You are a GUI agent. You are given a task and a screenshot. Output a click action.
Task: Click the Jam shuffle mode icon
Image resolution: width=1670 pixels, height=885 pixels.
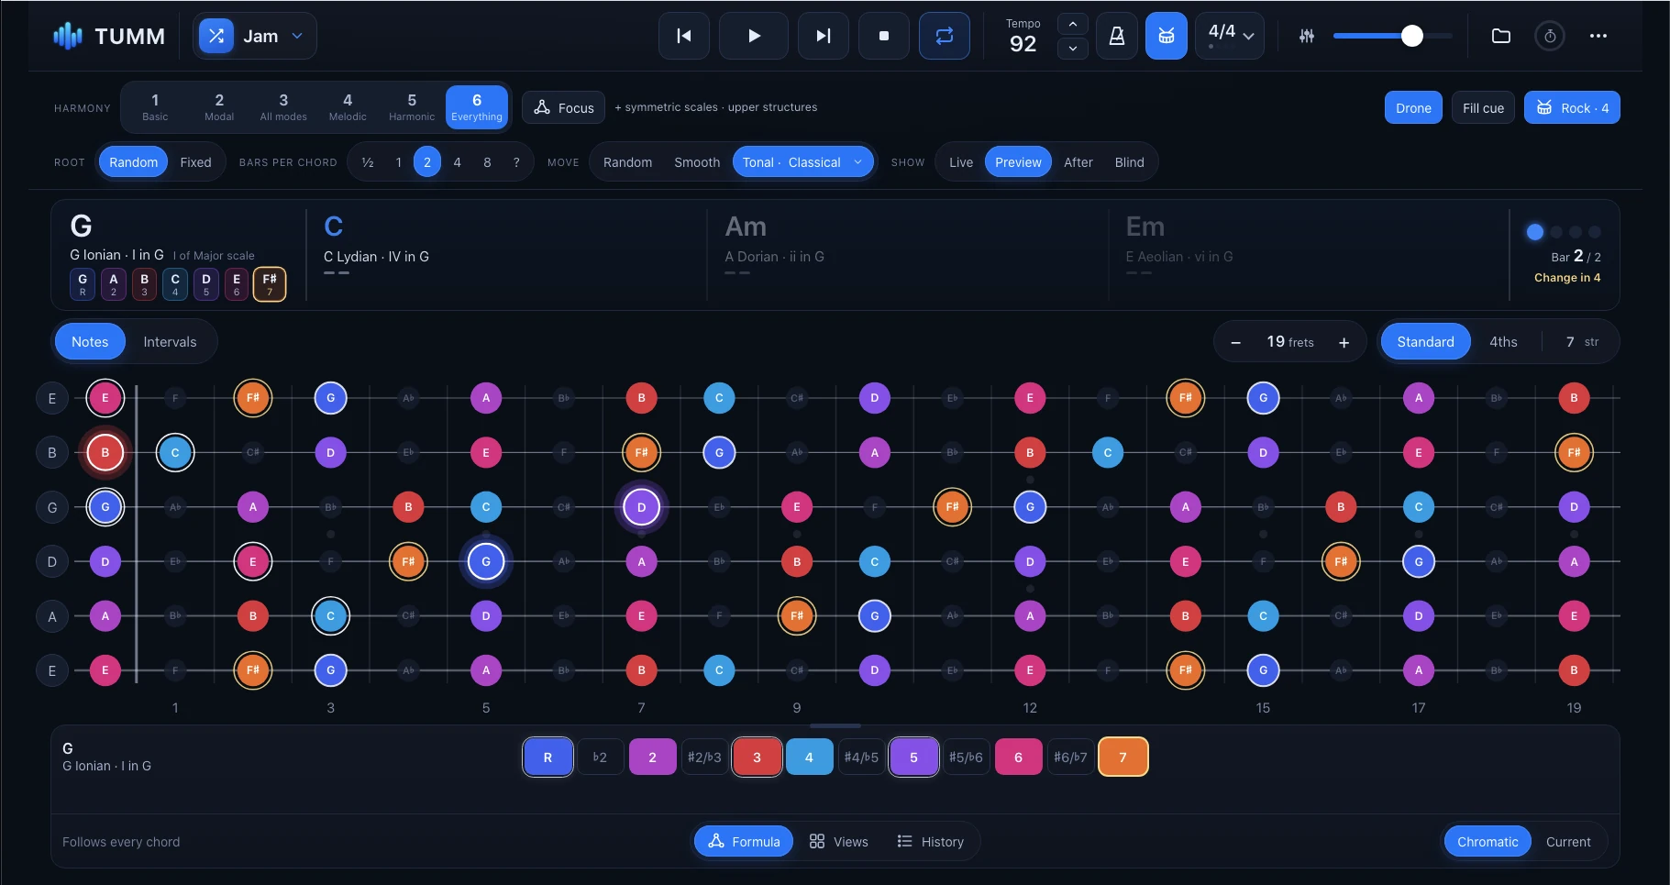(216, 36)
